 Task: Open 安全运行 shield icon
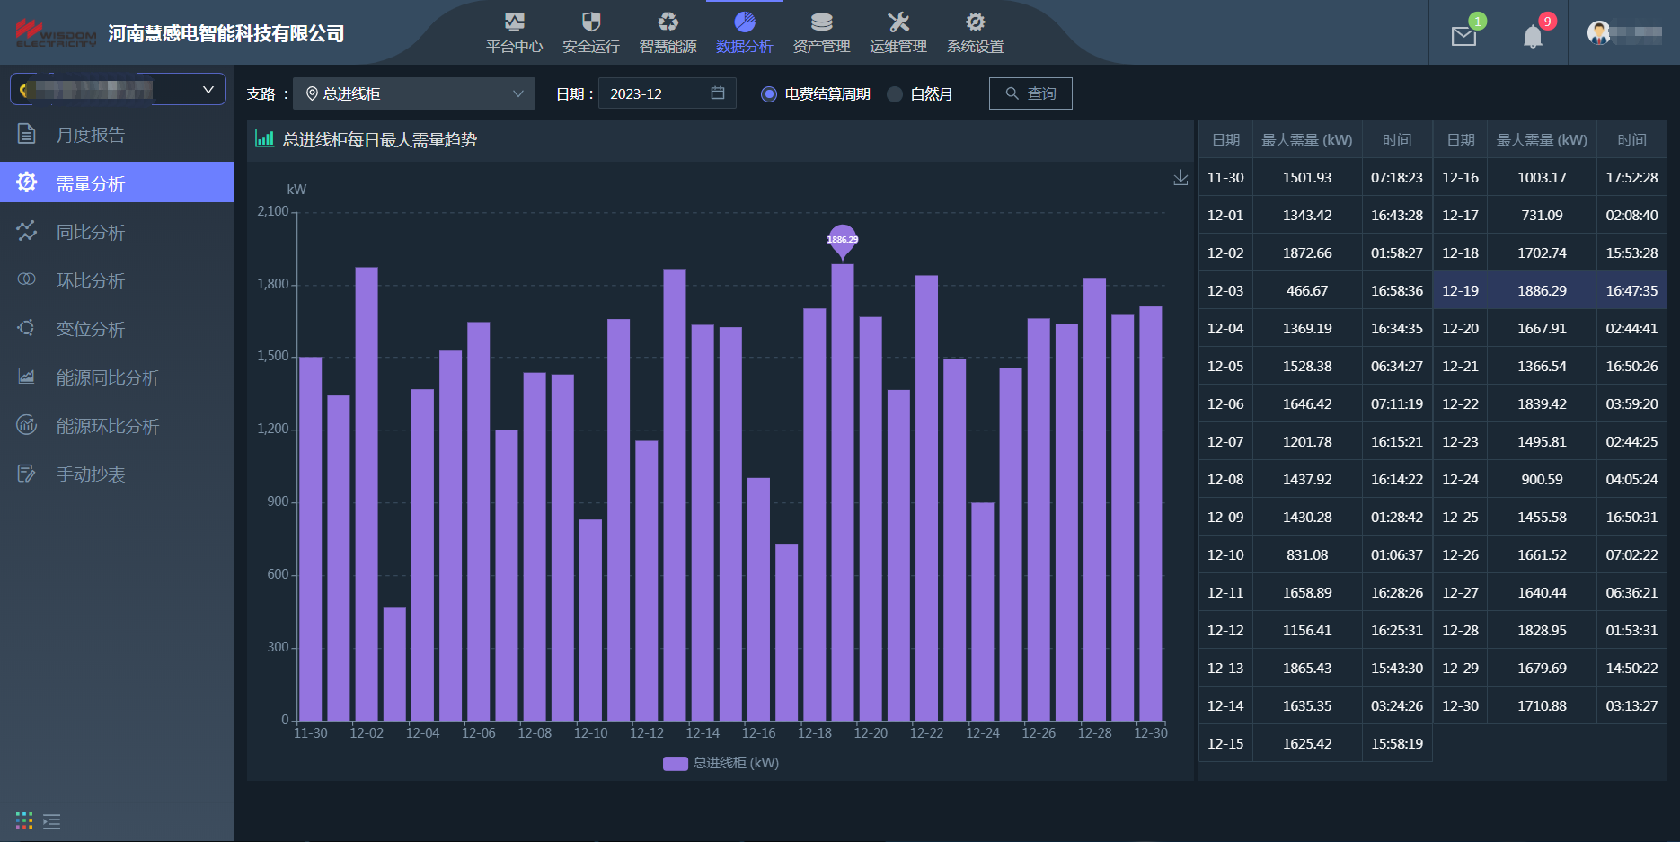click(590, 22)
